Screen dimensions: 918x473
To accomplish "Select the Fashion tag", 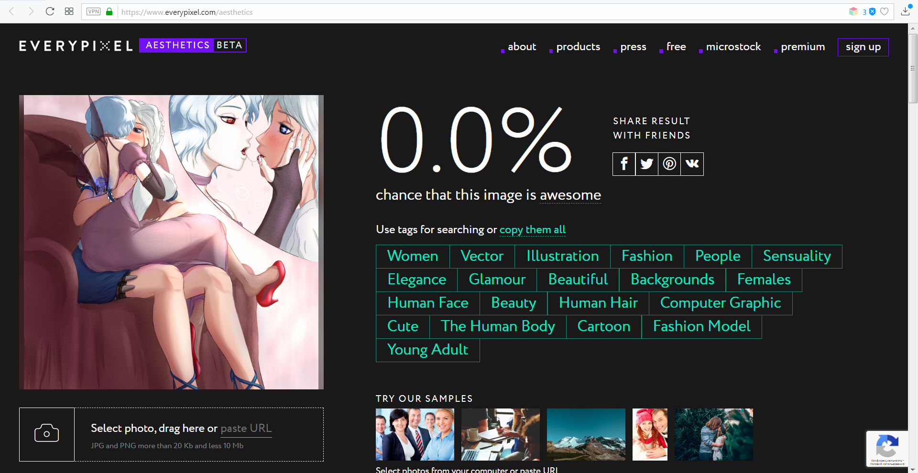I will pyautogui.click(x=647, y=257).
